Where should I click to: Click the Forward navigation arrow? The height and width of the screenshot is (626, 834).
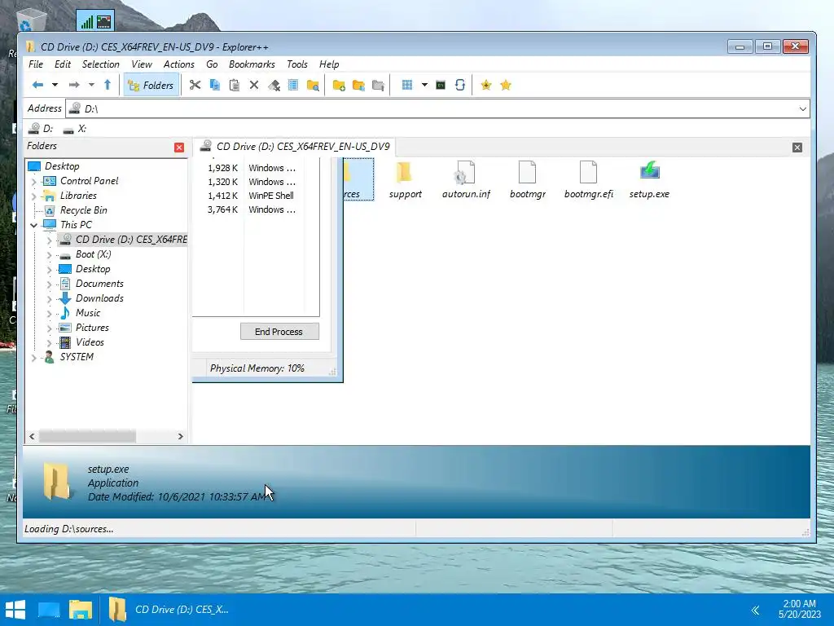click(74, 85)
